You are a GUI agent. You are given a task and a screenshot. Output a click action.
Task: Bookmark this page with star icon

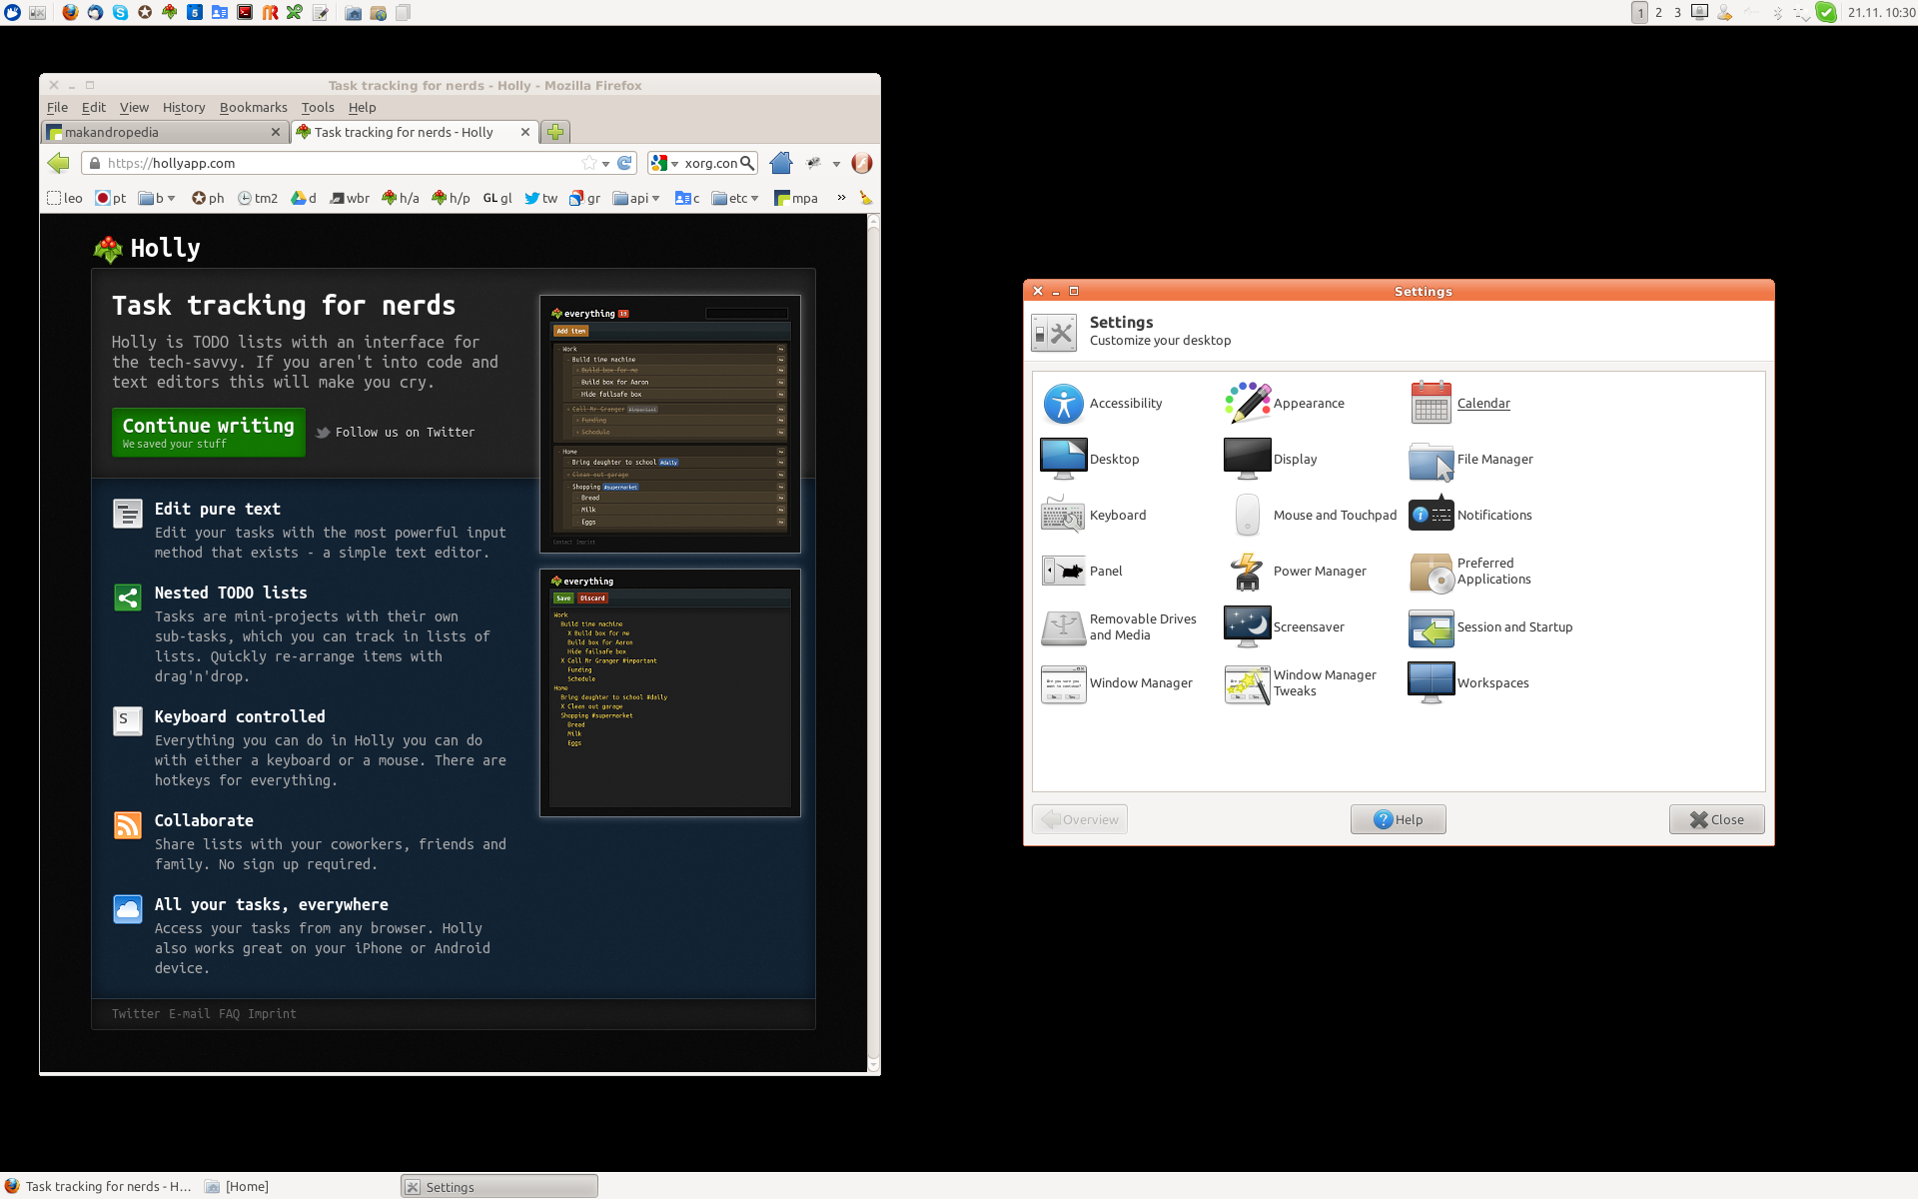(x=589, y=163)
